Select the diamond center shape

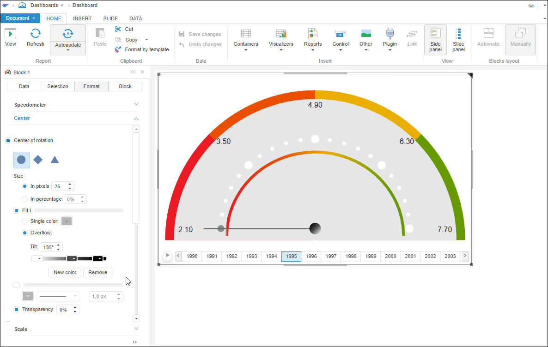(38, 160)
